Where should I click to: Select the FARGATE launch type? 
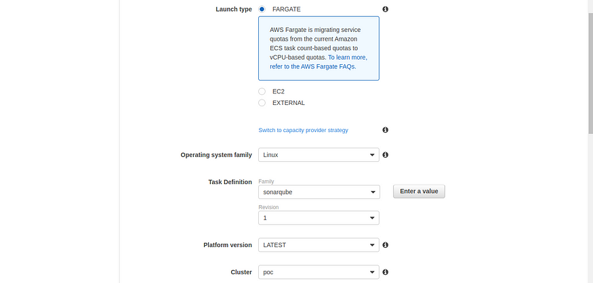tap(262, 9)
